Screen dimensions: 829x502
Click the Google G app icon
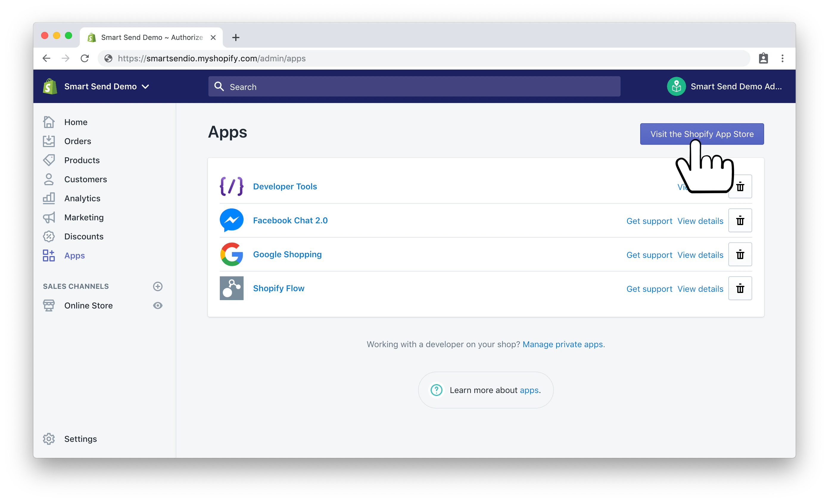click(x=231, y=254)
